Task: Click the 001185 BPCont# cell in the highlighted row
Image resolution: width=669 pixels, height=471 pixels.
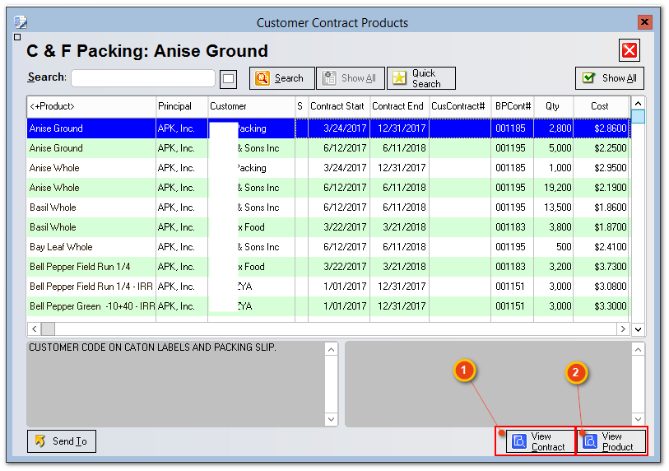Action: coord(513,128)
